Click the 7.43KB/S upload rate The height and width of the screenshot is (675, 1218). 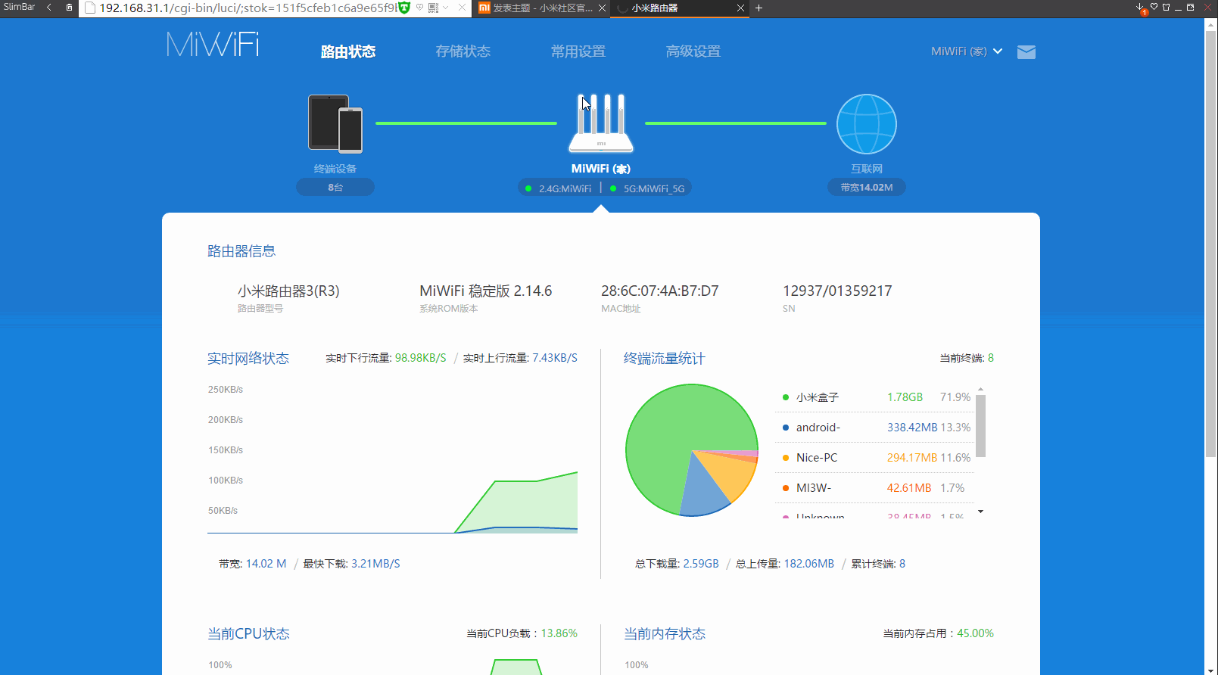555,358
